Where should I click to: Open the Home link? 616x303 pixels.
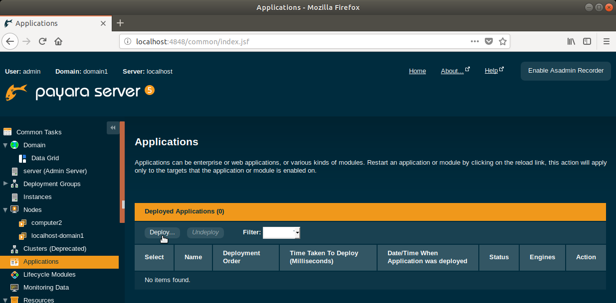[417, 71]
